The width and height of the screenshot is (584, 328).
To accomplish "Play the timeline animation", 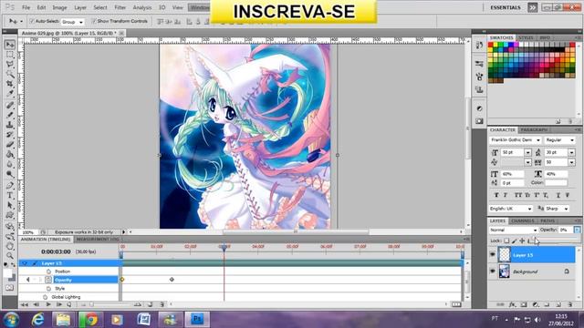I will pos(48,304).
